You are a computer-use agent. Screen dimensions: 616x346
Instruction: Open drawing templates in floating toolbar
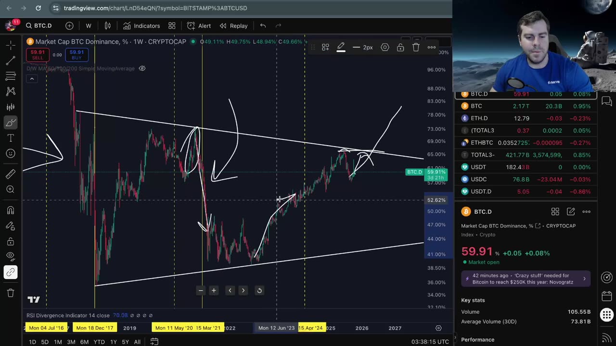(x=325, y=47)
